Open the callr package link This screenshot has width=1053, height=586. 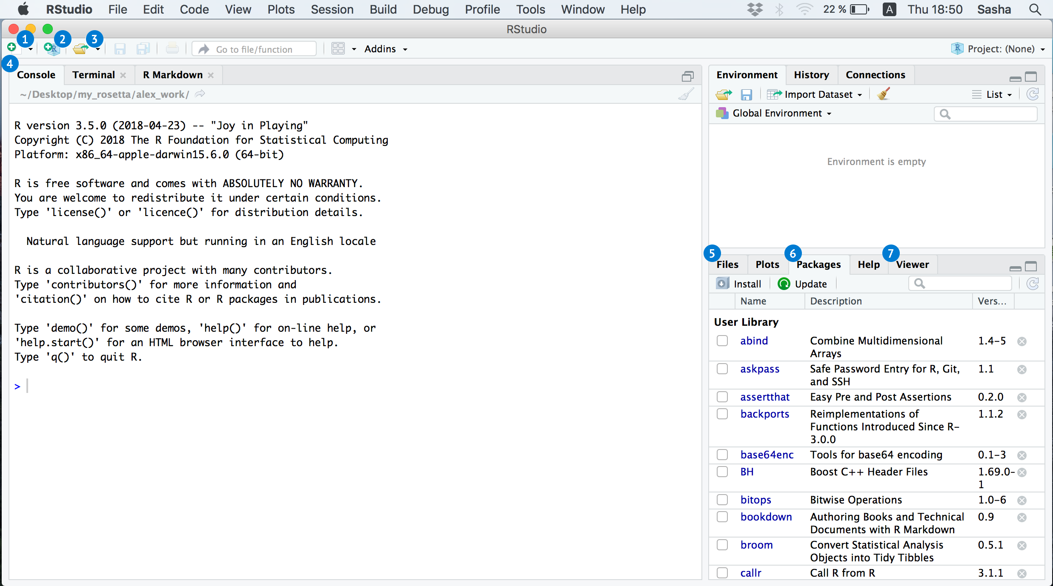(x=751, y=573)
